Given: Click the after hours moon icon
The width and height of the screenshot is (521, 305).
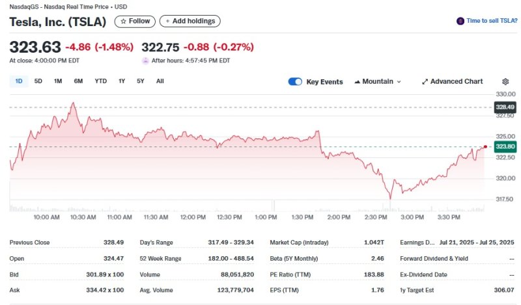Looking at the screenshot, I should [145, 60].
